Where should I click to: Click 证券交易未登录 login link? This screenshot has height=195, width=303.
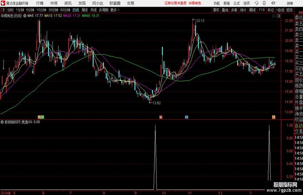point(175,3)
